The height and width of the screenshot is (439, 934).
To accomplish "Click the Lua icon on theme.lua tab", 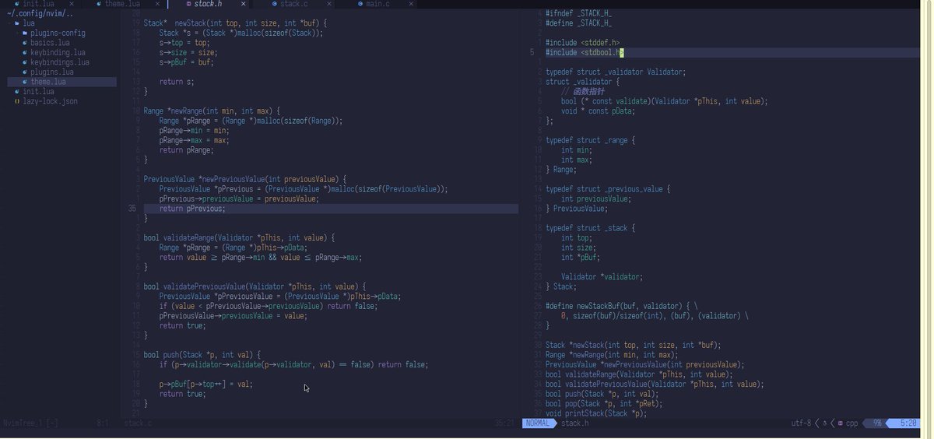I will point(99,4).
